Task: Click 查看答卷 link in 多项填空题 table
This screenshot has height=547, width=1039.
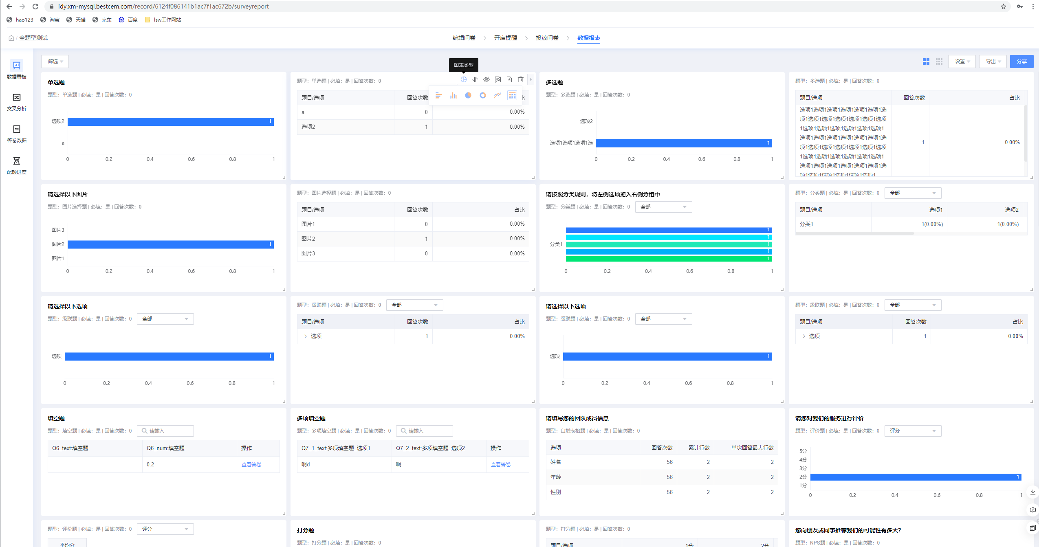Action: pos(500,465)
